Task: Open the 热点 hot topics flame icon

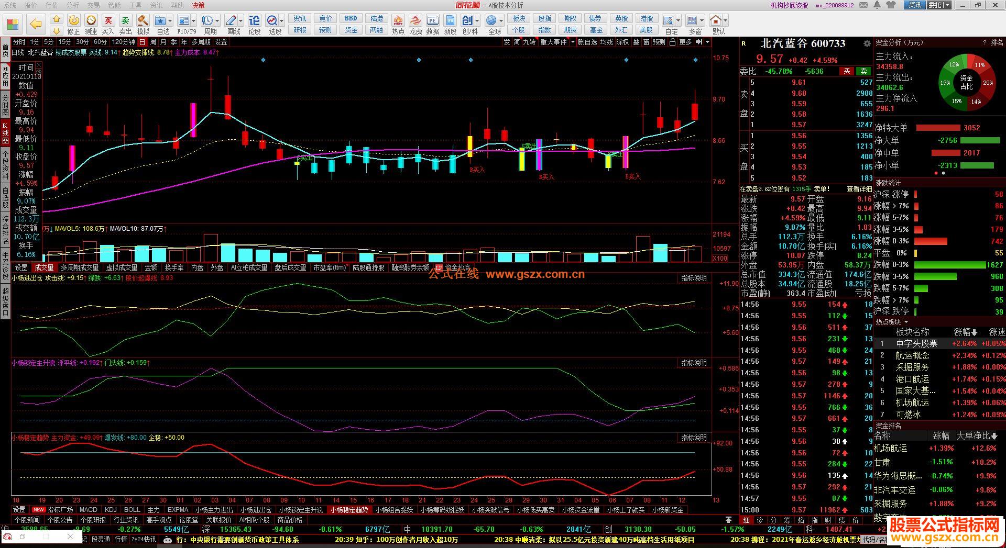Action: (398, 20)
